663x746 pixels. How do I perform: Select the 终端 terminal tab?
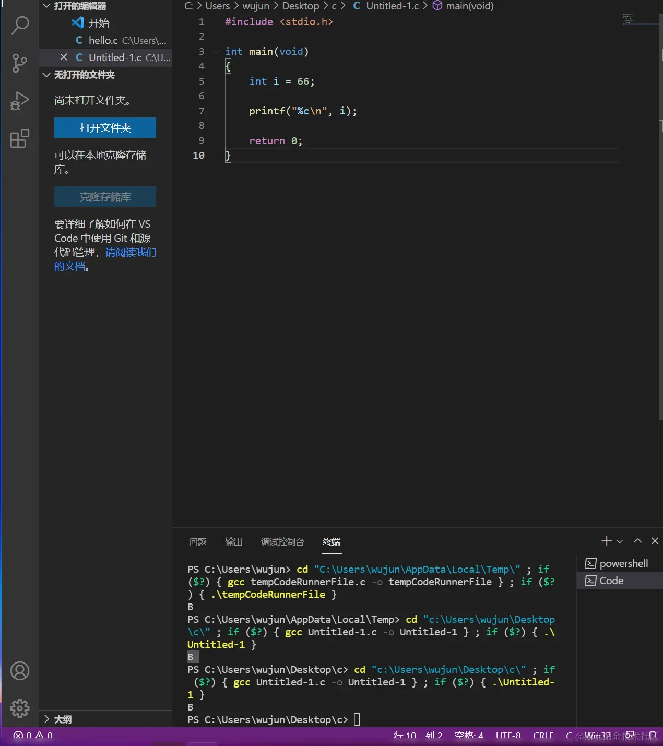click(331, 542)
